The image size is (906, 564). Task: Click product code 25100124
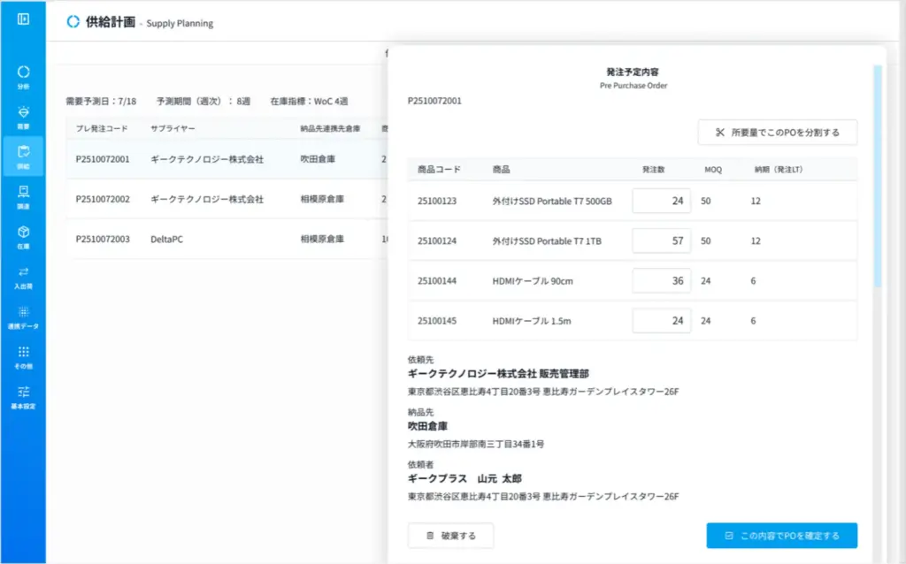pos(437,240)
